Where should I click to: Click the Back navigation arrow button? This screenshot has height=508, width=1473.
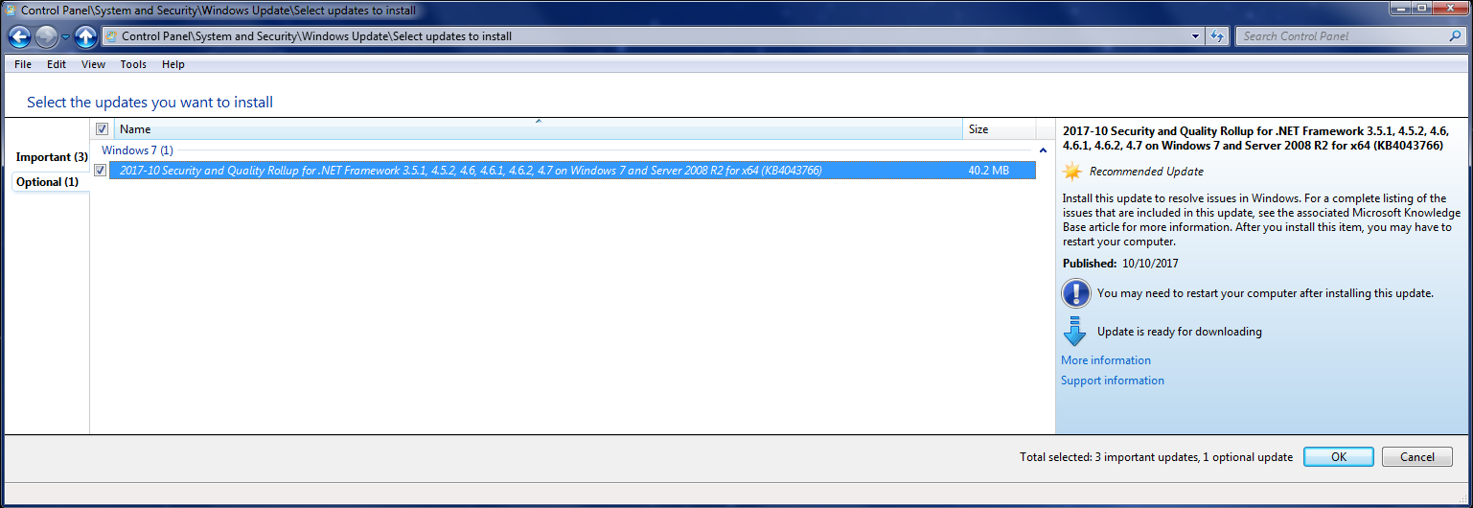click(x=19, y=37)
